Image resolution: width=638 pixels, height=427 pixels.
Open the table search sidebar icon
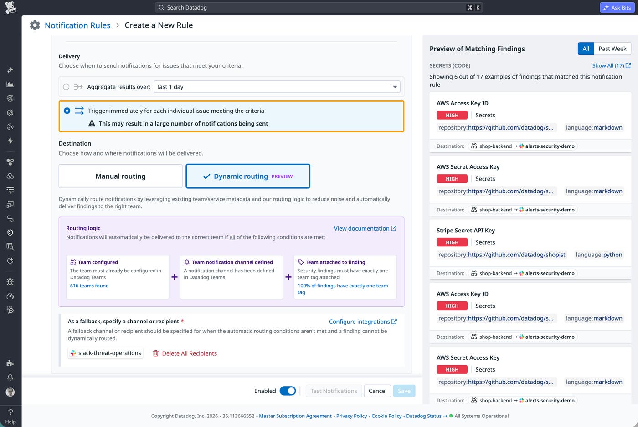click(10, 246)
